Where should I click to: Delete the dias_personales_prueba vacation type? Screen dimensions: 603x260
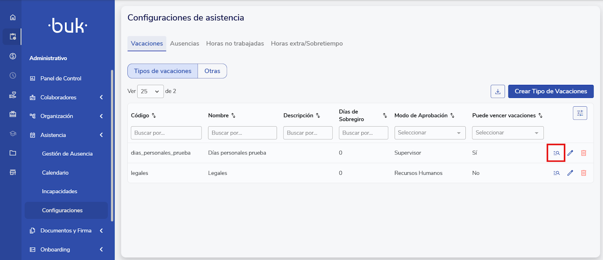[583, 153]
